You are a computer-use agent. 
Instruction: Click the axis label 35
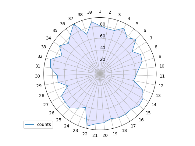coord(55,30)
